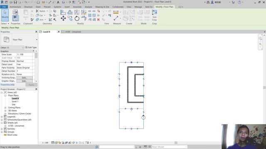Screen dimensions: 266x149
Task: Open the Floor Plan type selector dropdown
Action: click(x=37, y=40)
